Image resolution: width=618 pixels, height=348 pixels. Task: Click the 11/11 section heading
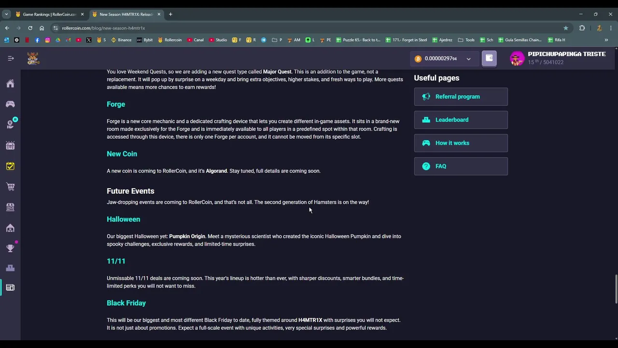(x=116, y=261)
